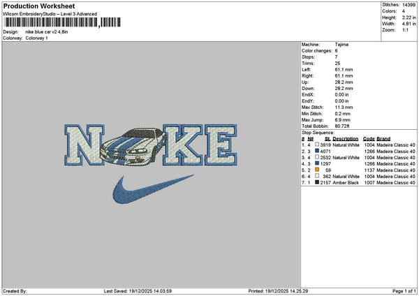
Task: Click the 'Page 1 of 1' indicator
Action: click(x=404, y=291)
